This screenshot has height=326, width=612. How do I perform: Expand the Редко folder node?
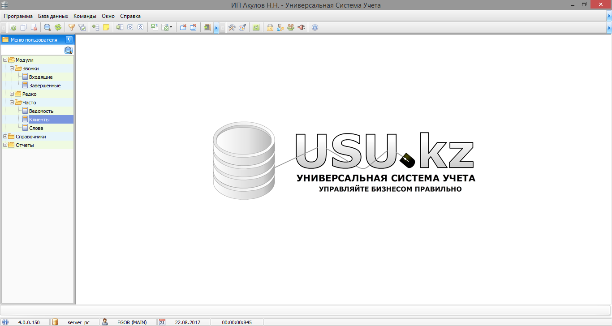coord(12,94)
